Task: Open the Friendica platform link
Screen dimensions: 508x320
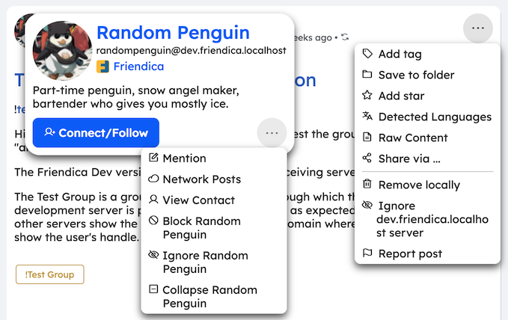Action: (138, 67)
